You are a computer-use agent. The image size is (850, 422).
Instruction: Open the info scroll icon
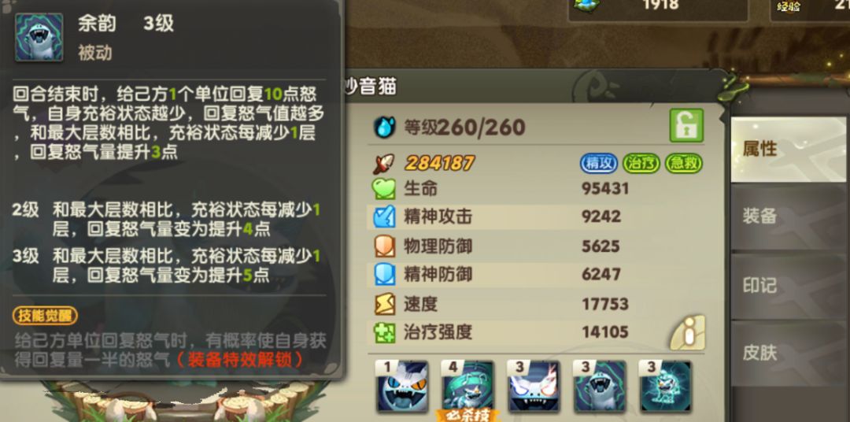click(688, 332)
